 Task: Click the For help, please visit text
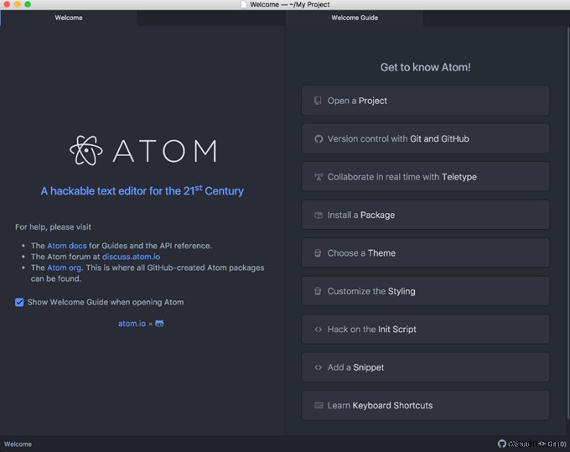click(53, 227)
